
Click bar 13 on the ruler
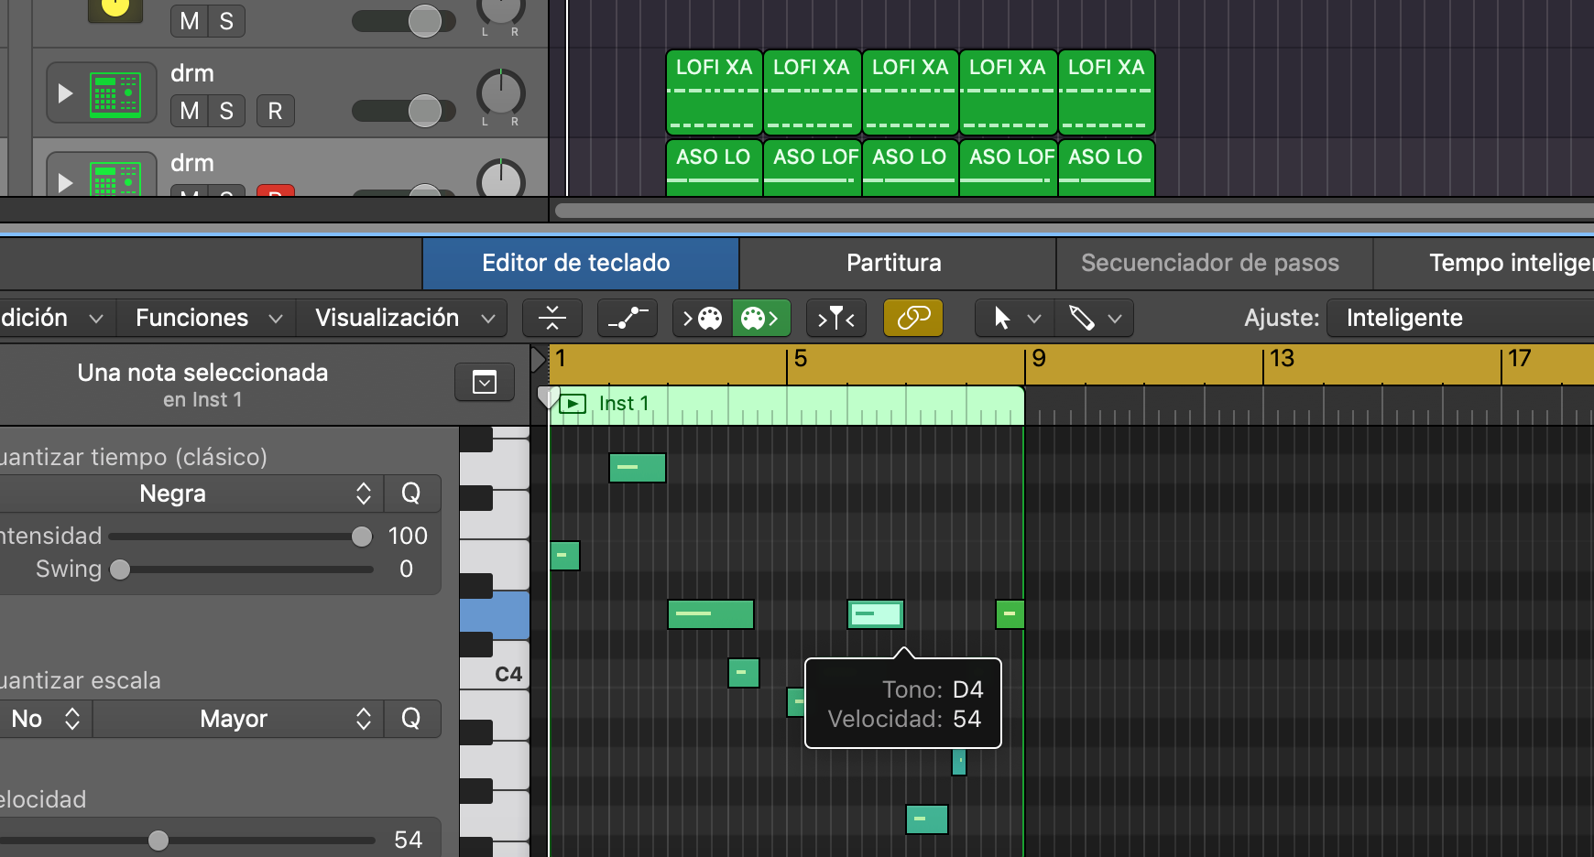click(x=1281, y=359)
